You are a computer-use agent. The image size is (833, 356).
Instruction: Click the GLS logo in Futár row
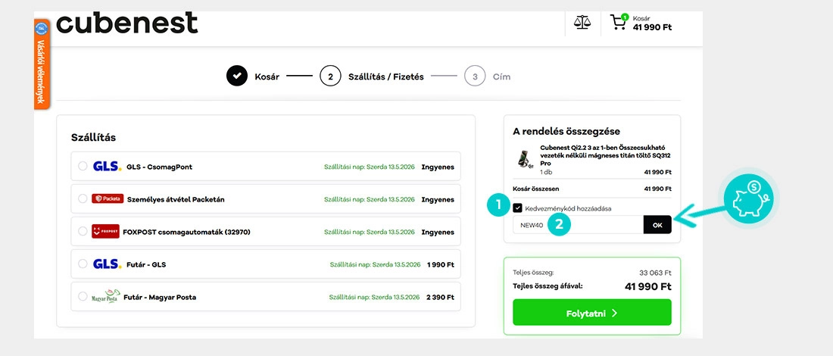[x=107, y=264]
